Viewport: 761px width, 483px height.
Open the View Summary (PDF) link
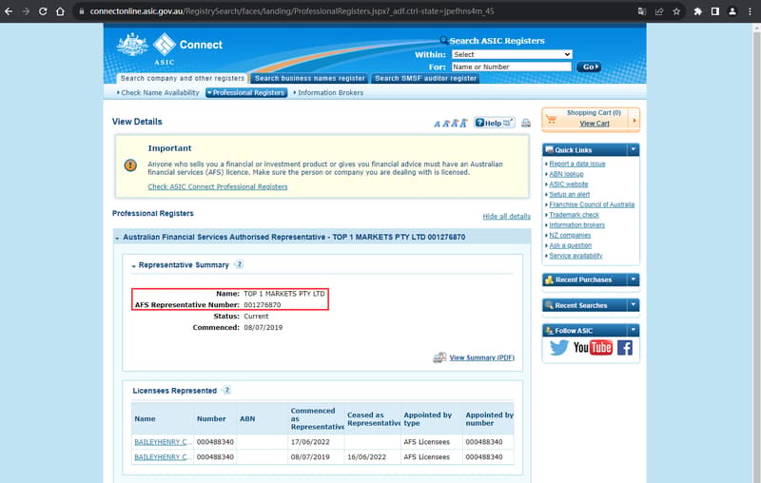coord(481,357)
